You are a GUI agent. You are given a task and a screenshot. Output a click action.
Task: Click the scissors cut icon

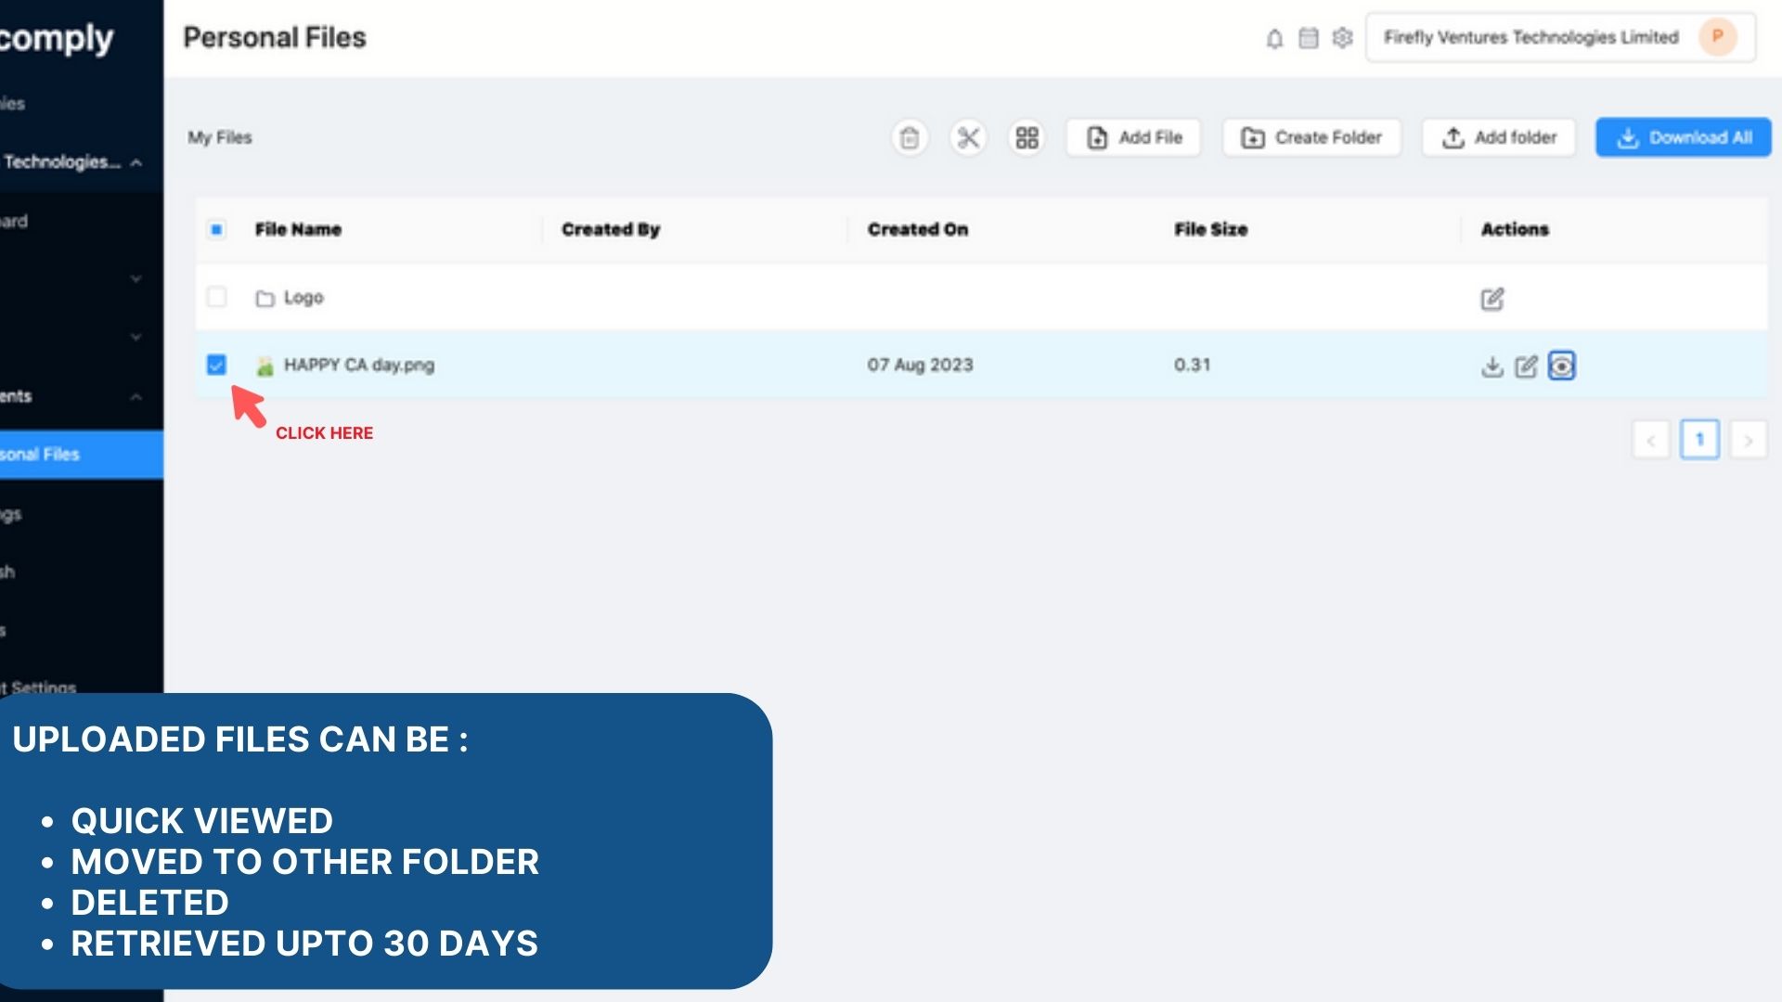pyautogui.click(x=968, y=138)
